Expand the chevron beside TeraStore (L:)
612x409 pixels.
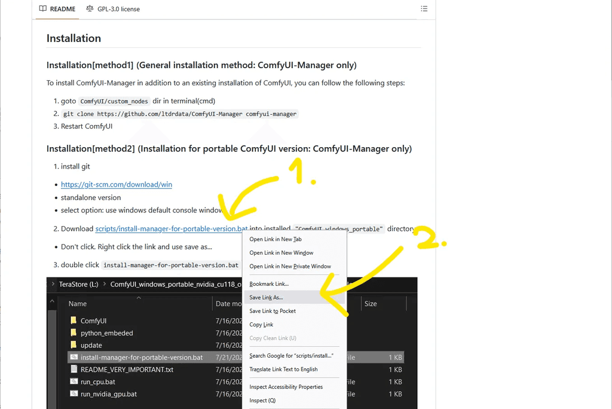coord(53,285)
